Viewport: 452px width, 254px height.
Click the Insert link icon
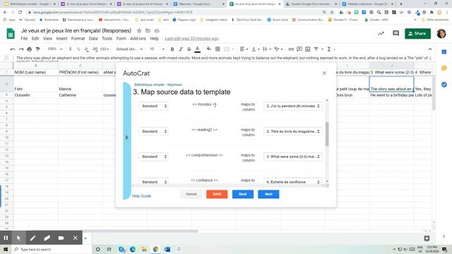[x=291, y=49]
